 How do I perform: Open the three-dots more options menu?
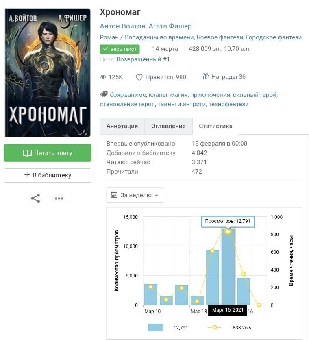tap(59, 198)
